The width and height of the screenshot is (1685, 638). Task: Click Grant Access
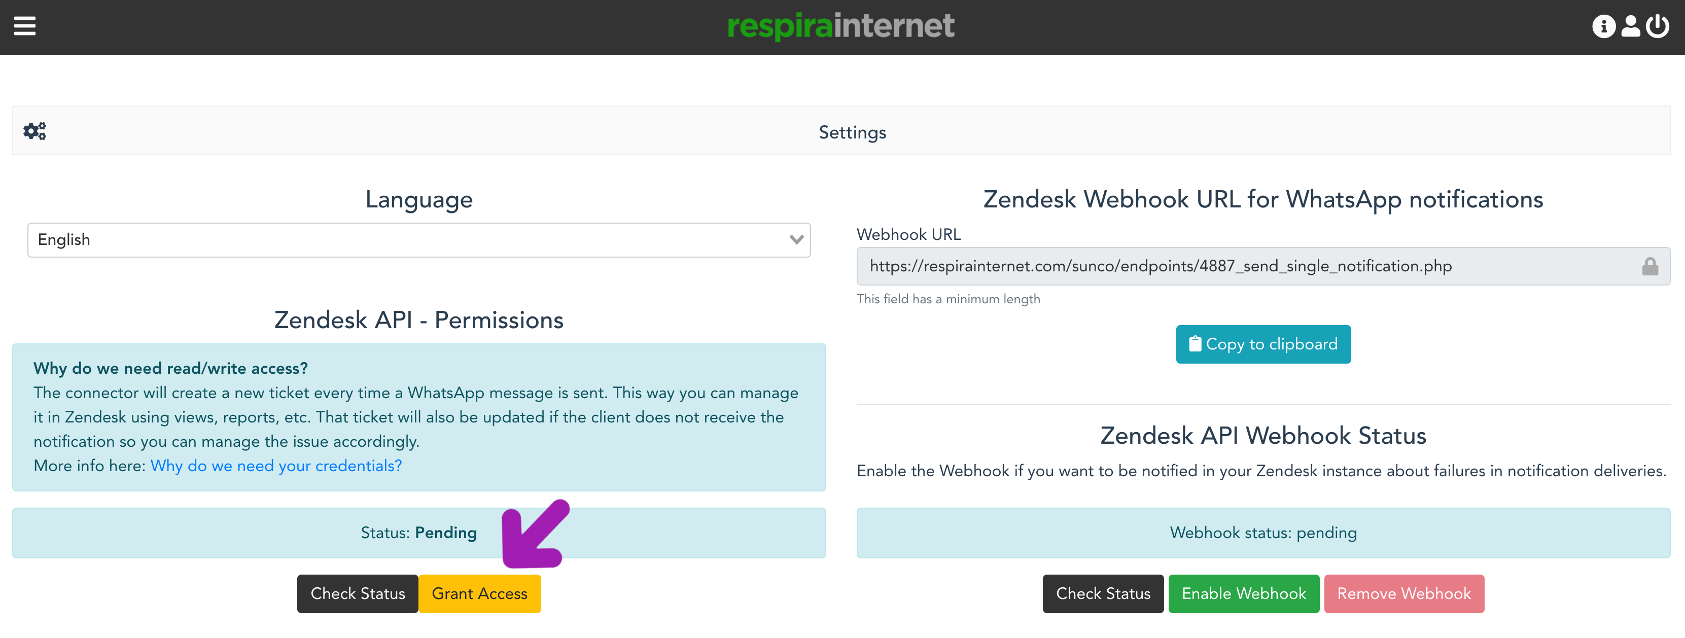[x=479, y=593]
